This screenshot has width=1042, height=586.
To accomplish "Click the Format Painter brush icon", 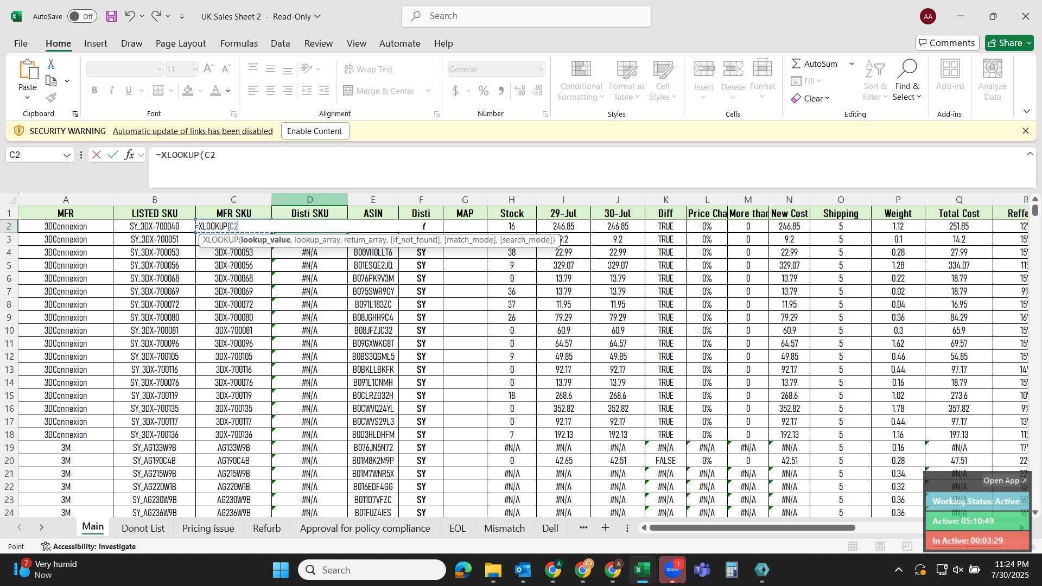I will pyautogui.click(x=51, y=98).
